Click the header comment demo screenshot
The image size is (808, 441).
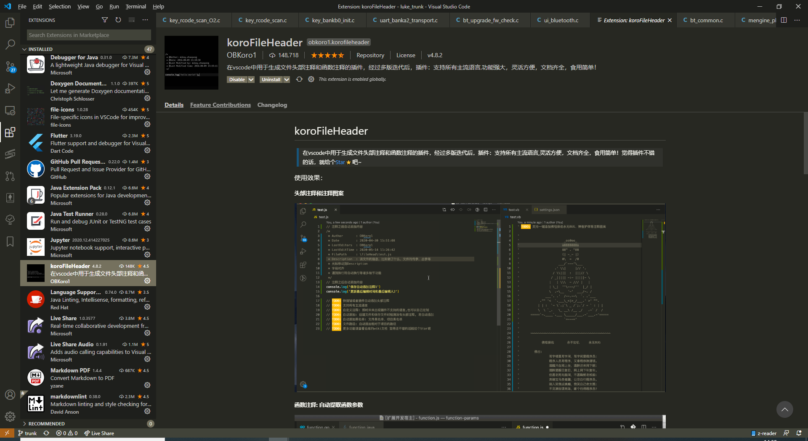pyautogui.click(x=480, y=298)
